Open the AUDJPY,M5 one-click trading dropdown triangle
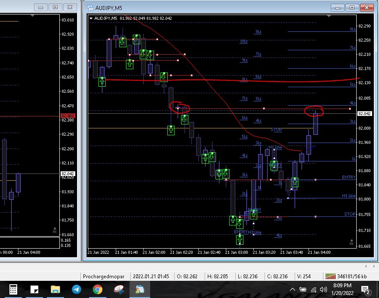The image size is (379, 298). pyautogui.click(x=91, y=18)
